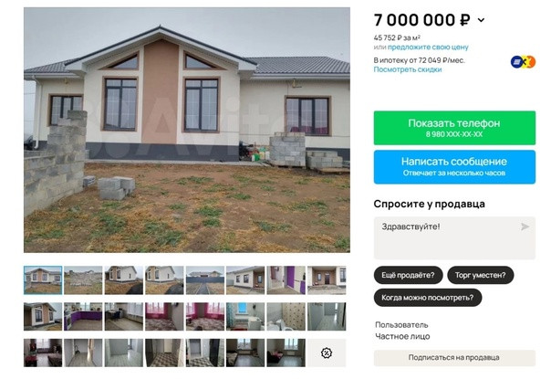Click 'Показать телефон' green button
This screenshot has width=551, height=379.
[x=454, y=128]
